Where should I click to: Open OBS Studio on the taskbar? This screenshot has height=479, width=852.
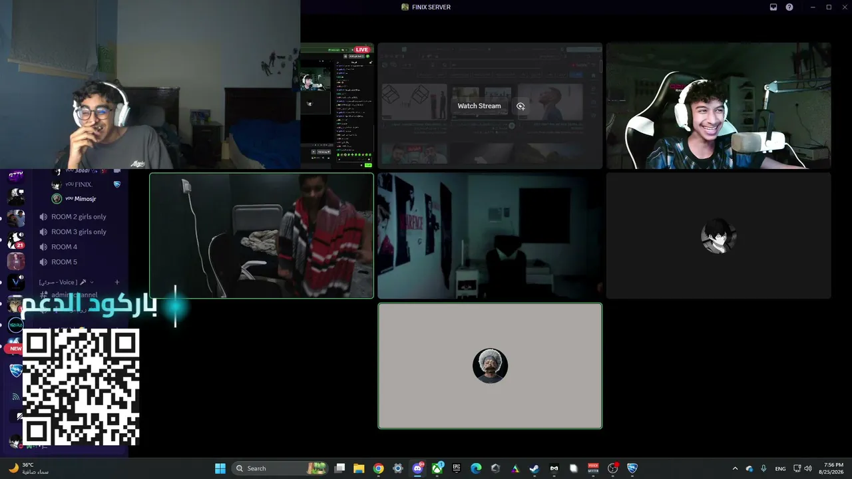[613, 468]
